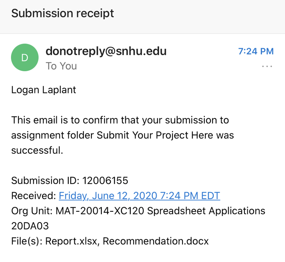Select the Received: label text
This screenshot has height=262, width=285.
click(33, 196)
